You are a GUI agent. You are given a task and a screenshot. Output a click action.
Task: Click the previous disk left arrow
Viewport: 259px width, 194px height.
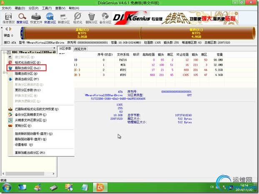(x=7, y=29)
